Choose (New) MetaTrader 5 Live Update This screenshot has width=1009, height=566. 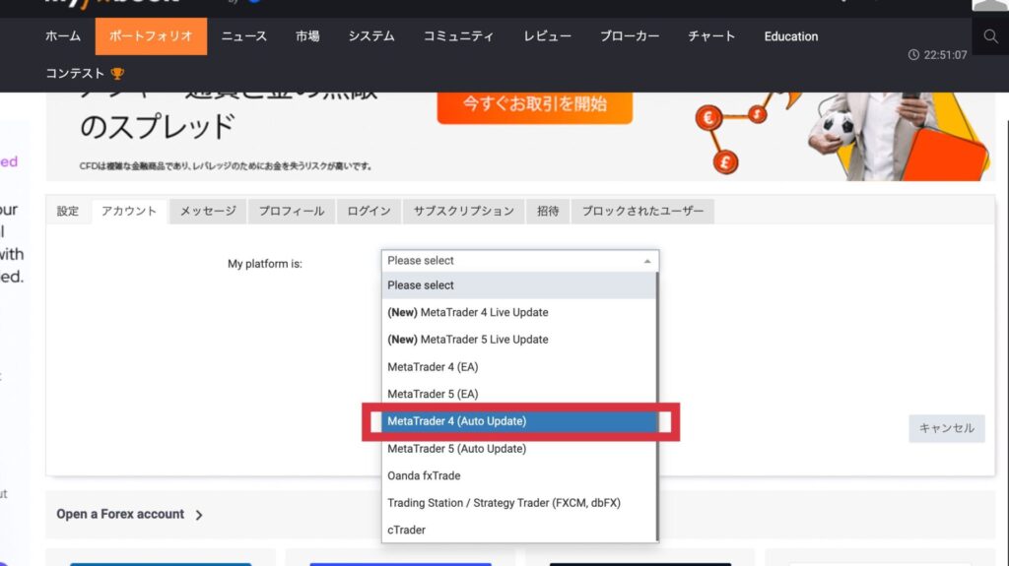coord(518,340)
